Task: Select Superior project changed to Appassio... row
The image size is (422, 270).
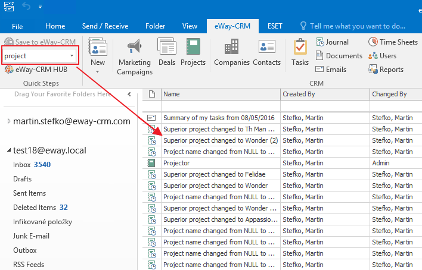Action: (x=221, y=219)
